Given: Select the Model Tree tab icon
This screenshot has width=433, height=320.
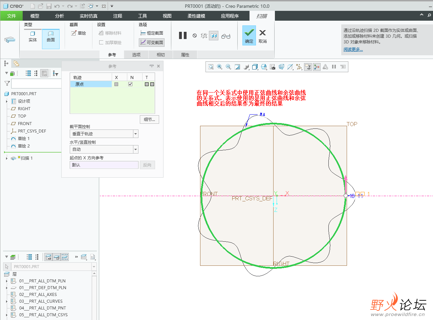Looking at the screenshot, I should [x=6, y=63].
